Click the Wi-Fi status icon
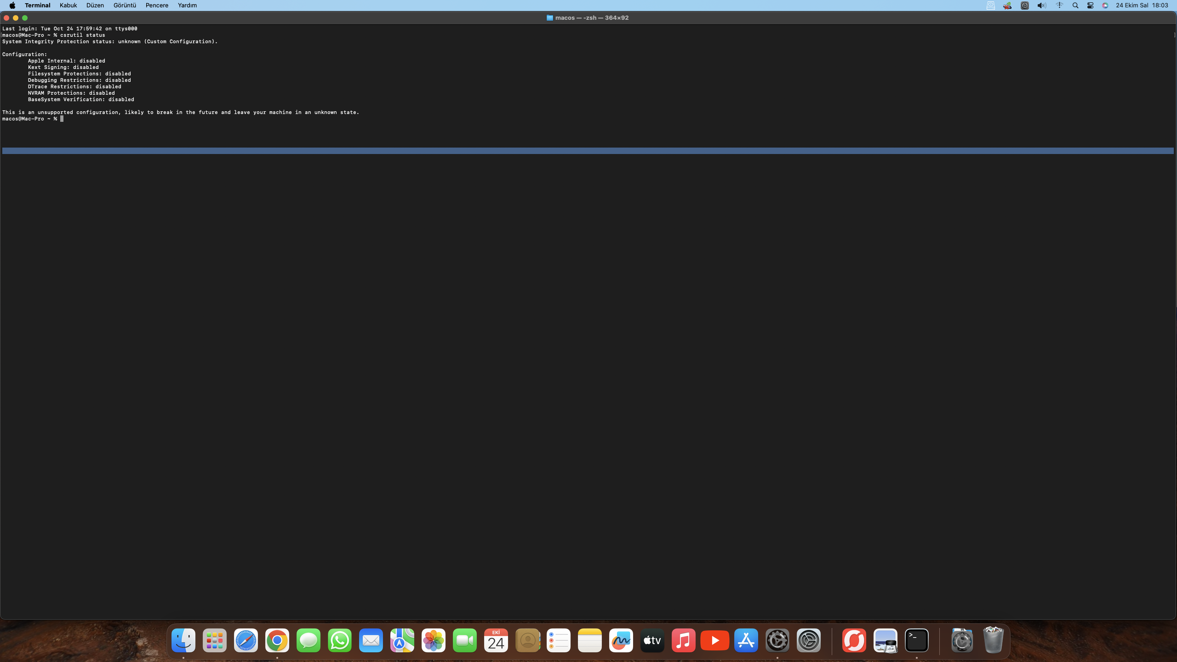This screenshot has width=1177, height=662. click(x=1059, y=5)
